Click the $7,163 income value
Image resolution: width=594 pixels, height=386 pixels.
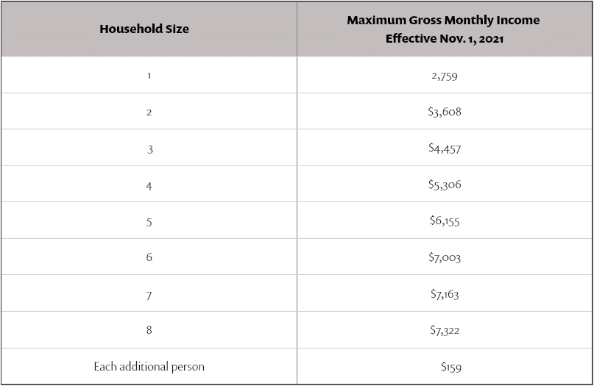445,294
